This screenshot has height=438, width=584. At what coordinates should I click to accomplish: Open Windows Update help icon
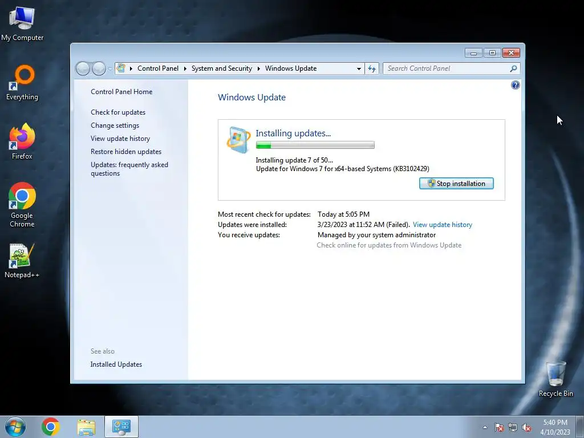point(515,86)
